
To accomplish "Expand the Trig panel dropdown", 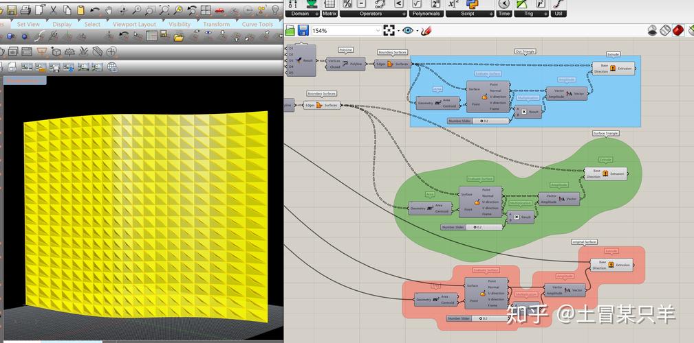I will 545,14.
